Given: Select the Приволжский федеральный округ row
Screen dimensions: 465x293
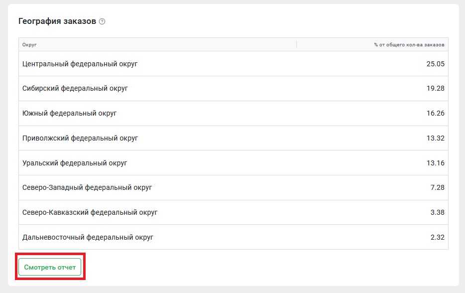Looking at the screenshot, I should click(x=233, y=138).
